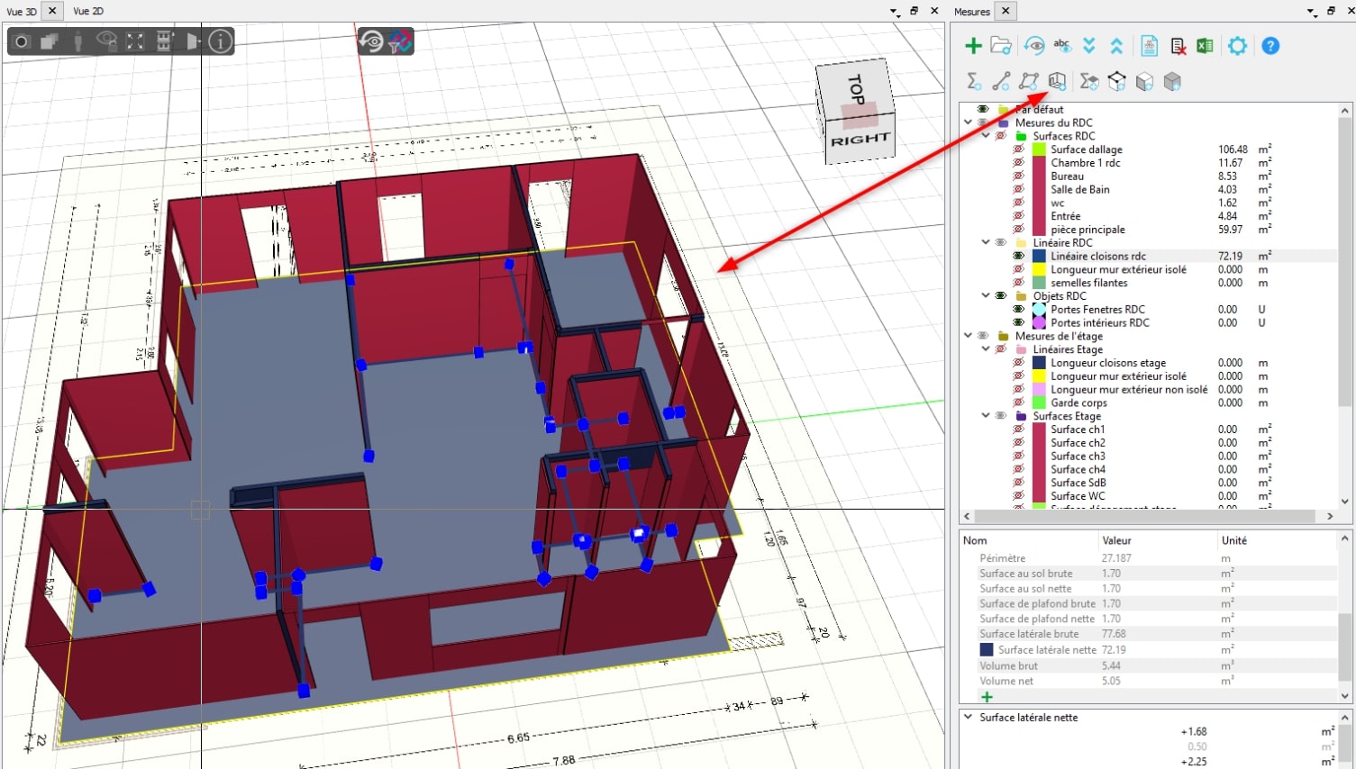Show the hidden Surface dallage measure
The height and width of the screenshot is (769, 1356).
pos(1018,149)
